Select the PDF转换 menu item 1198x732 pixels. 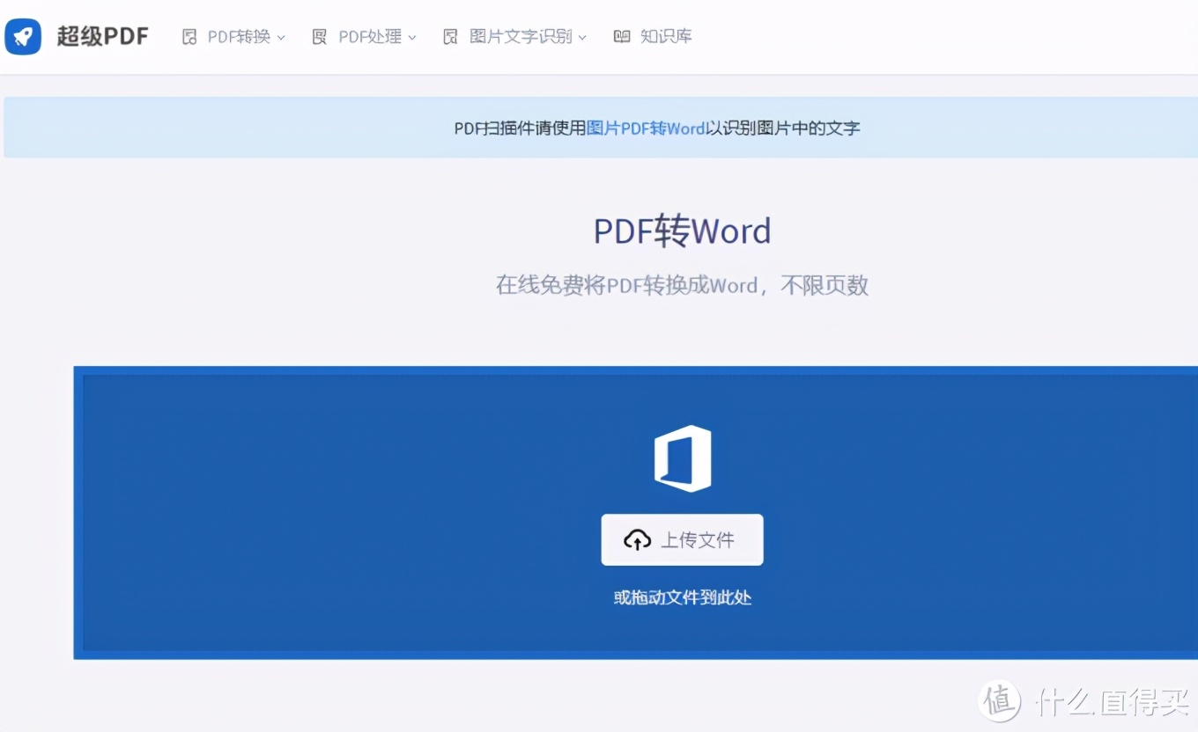point(236,36)
